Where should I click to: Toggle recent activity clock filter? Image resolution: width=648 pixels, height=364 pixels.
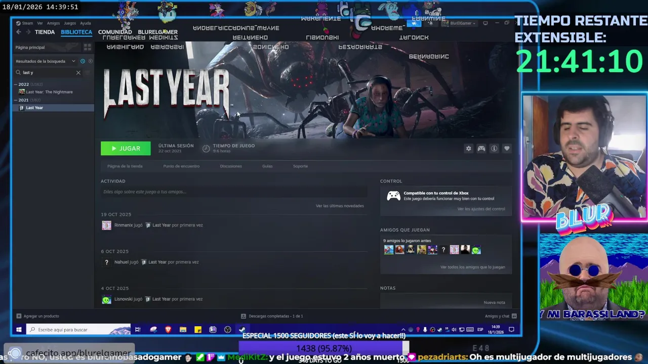point(83,61)
